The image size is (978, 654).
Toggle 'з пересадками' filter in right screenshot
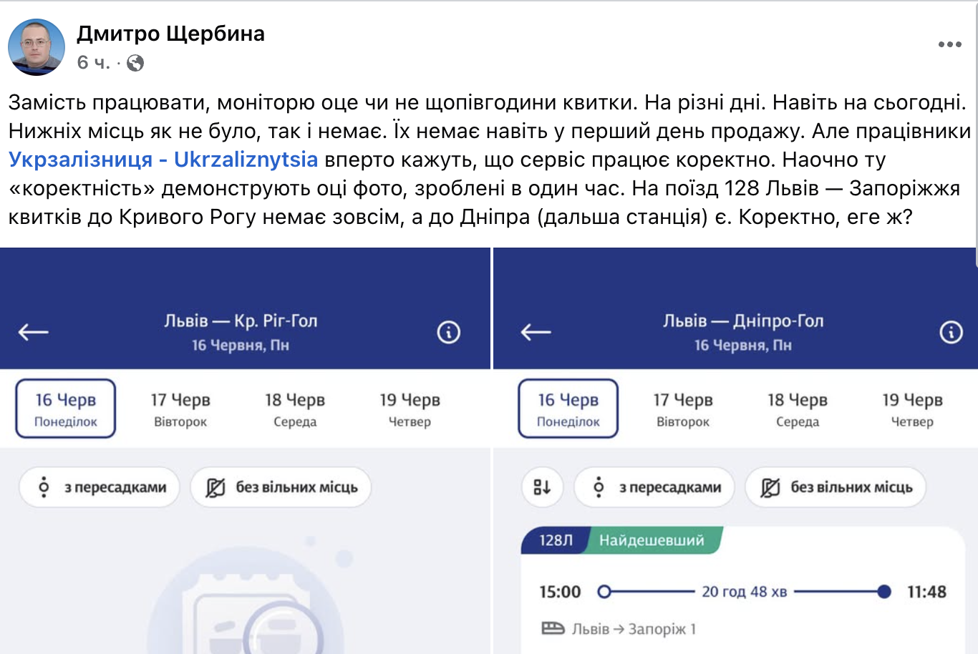click(654, 487)
